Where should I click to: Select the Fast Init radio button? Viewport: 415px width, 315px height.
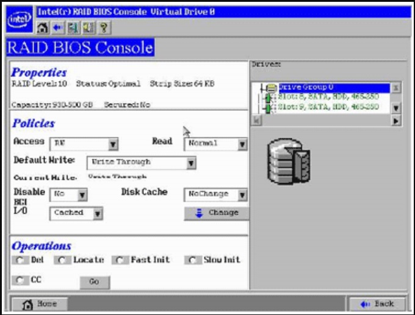[x=120, y=260]
